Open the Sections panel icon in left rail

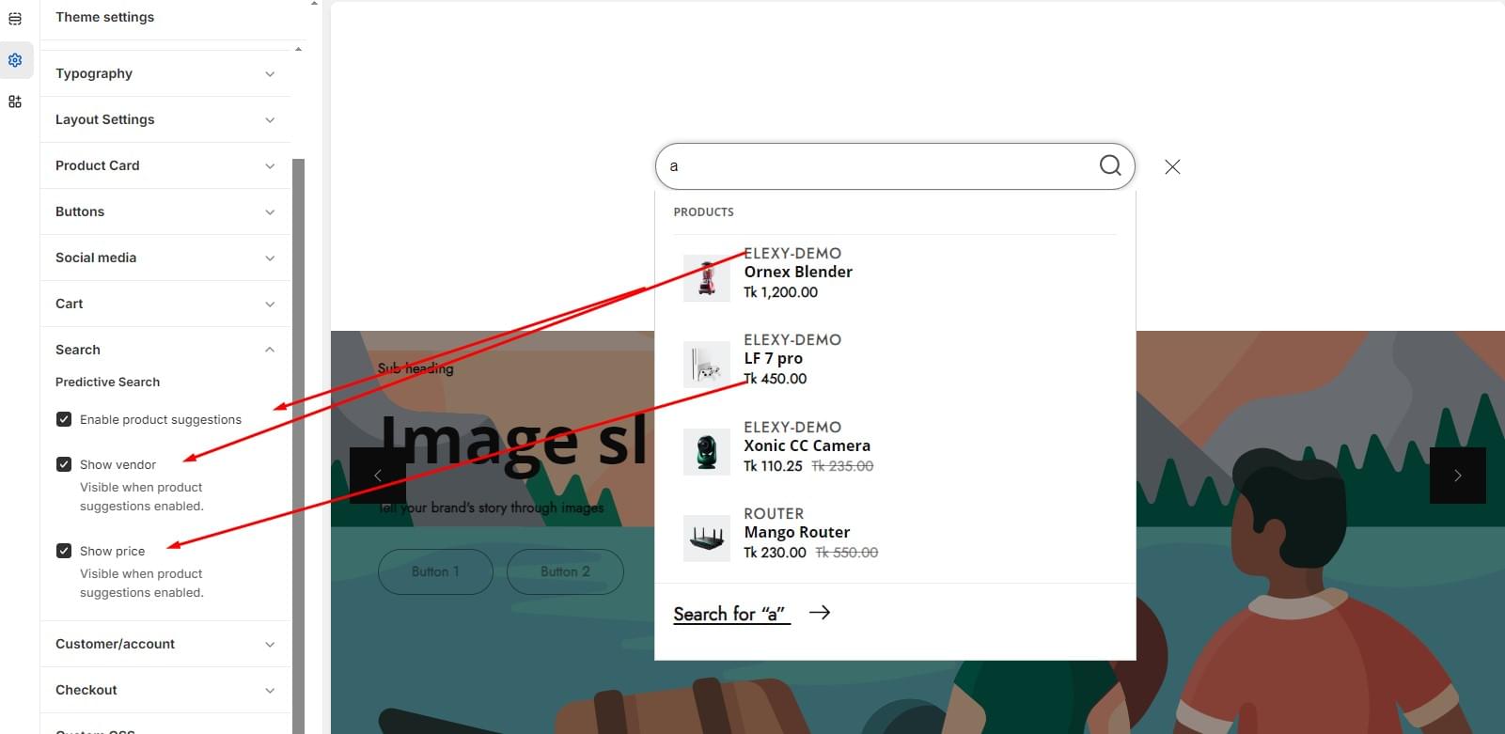tap(15, 19)
